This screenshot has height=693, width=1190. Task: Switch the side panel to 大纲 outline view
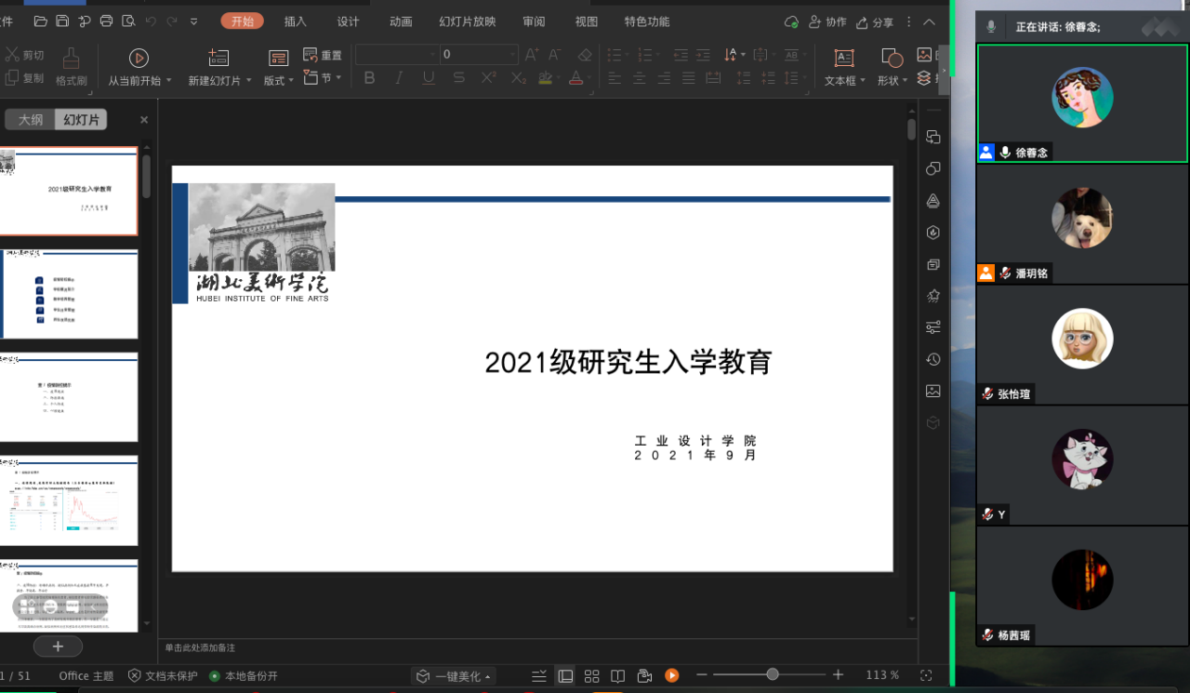[x=31, y=119]
